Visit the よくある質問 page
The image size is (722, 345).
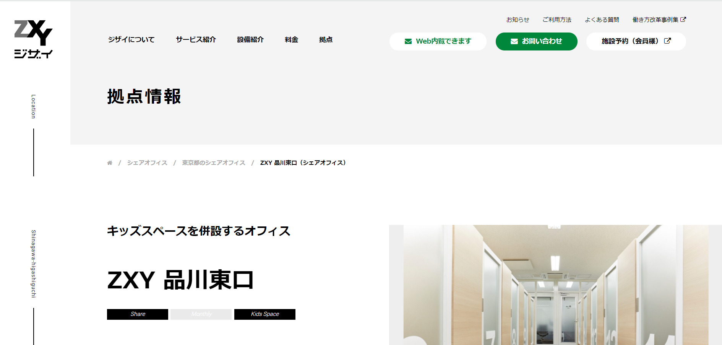click(x=602, y=20)
